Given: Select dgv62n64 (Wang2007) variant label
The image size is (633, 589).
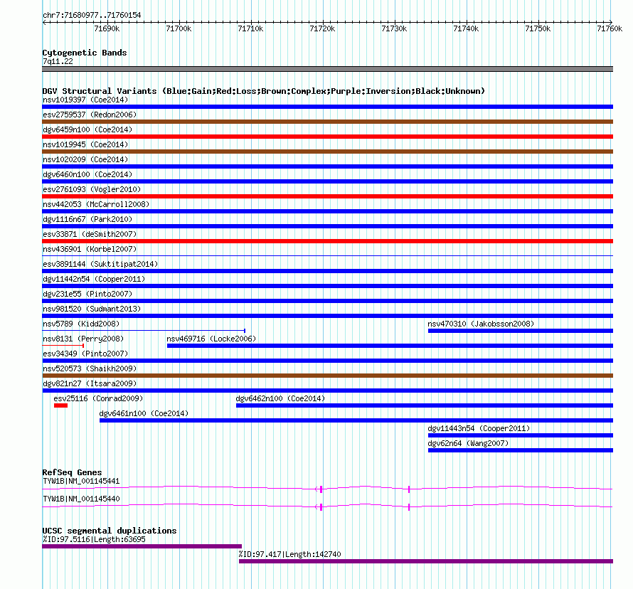Looking at the screenshot, I should point(468,443).
